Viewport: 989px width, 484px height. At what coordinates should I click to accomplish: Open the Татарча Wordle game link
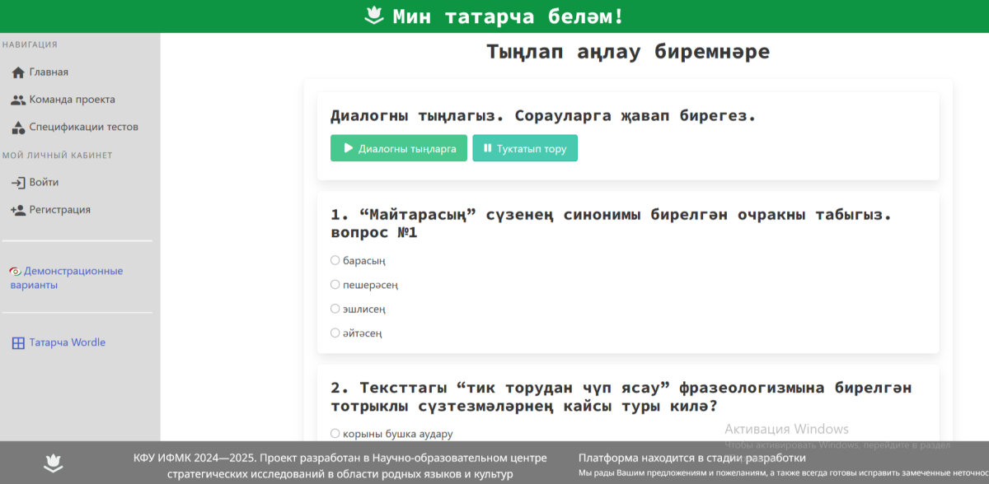pyautogui.click(x=67, y=343)
